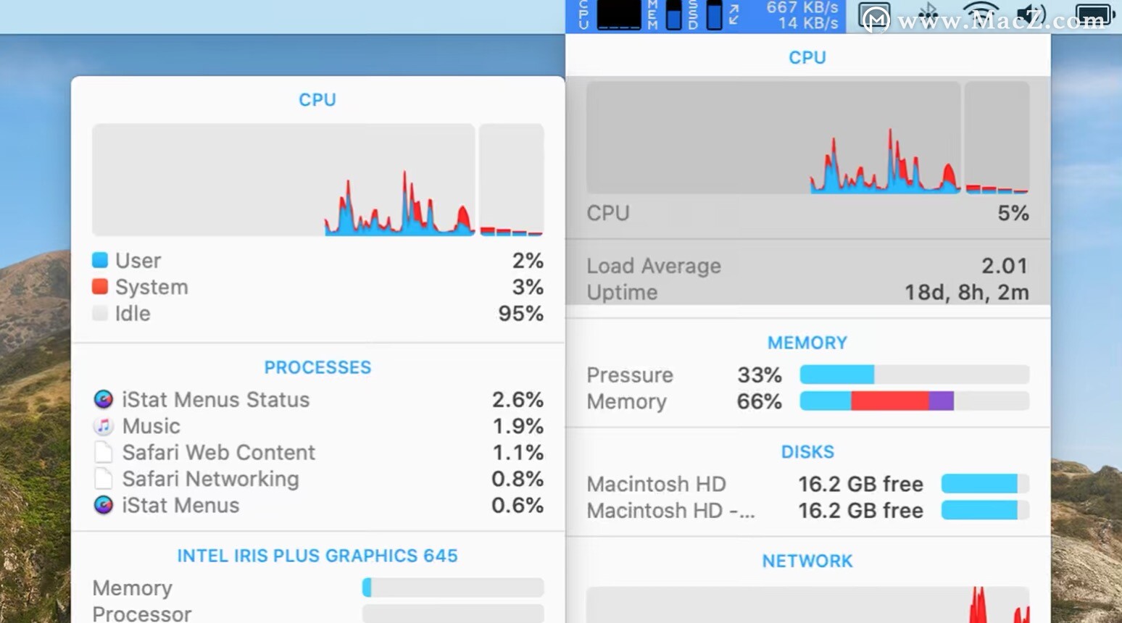Click the CPU 5% usage row
Screen dimensions: 1122x623
pyautogui.click(x=807, y=213)
